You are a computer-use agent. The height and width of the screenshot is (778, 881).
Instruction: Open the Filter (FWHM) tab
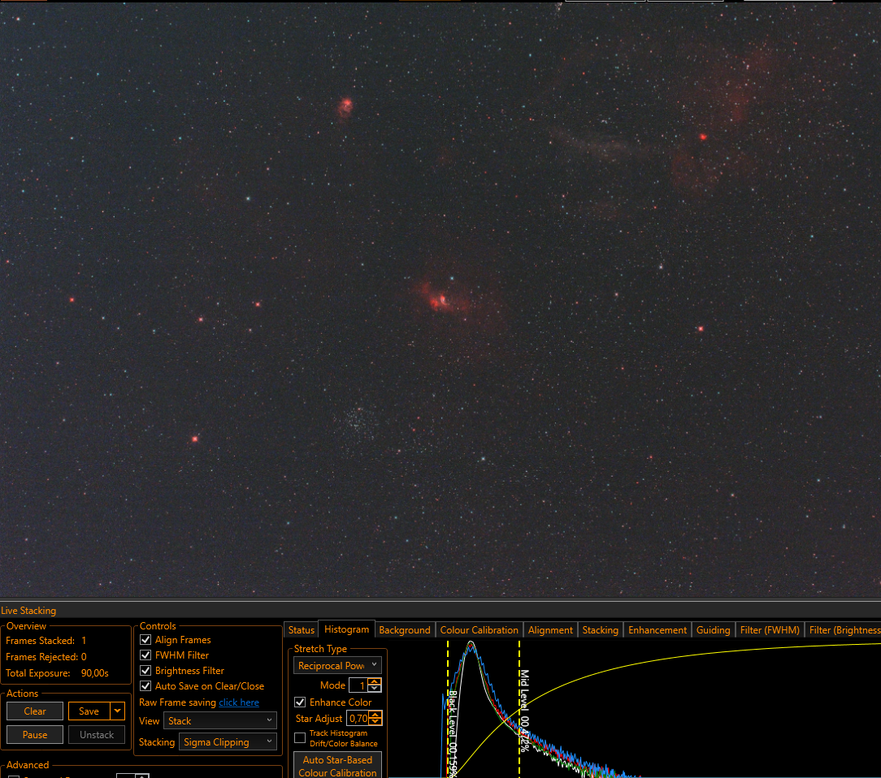click(x=770, y=630)
